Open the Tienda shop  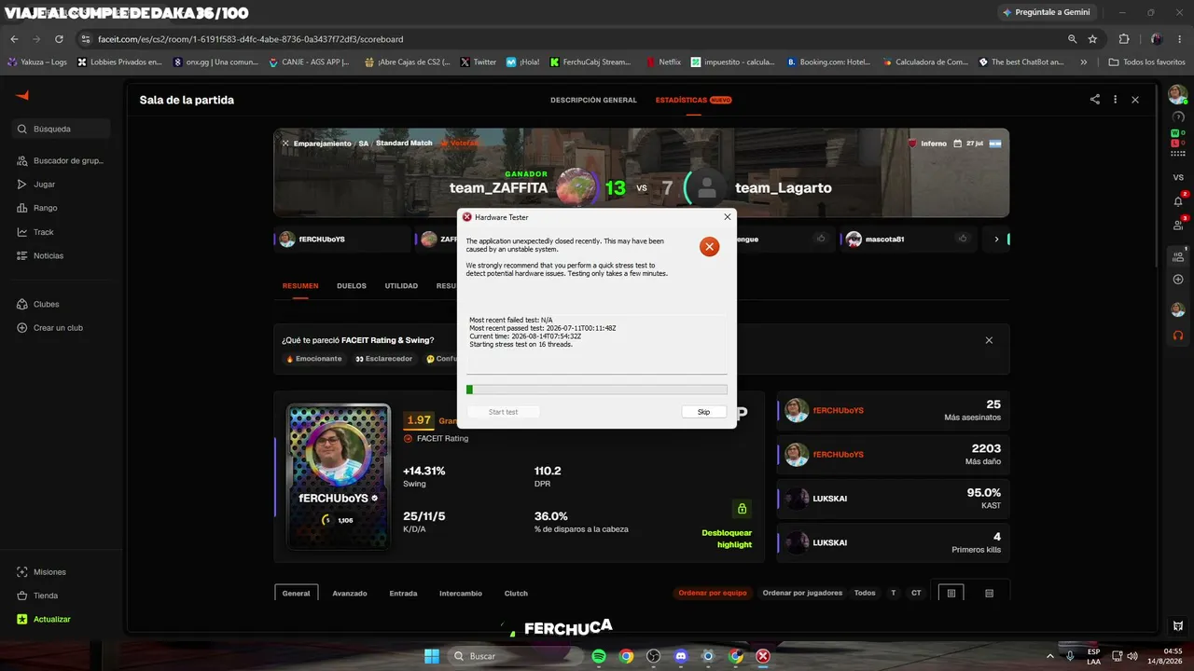(x=37, y=596)
